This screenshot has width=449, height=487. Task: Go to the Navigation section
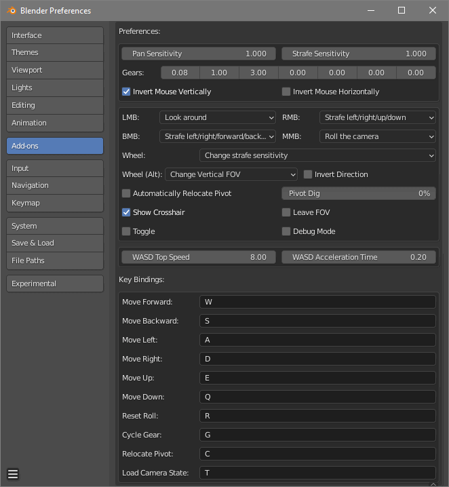coord(55,185)
